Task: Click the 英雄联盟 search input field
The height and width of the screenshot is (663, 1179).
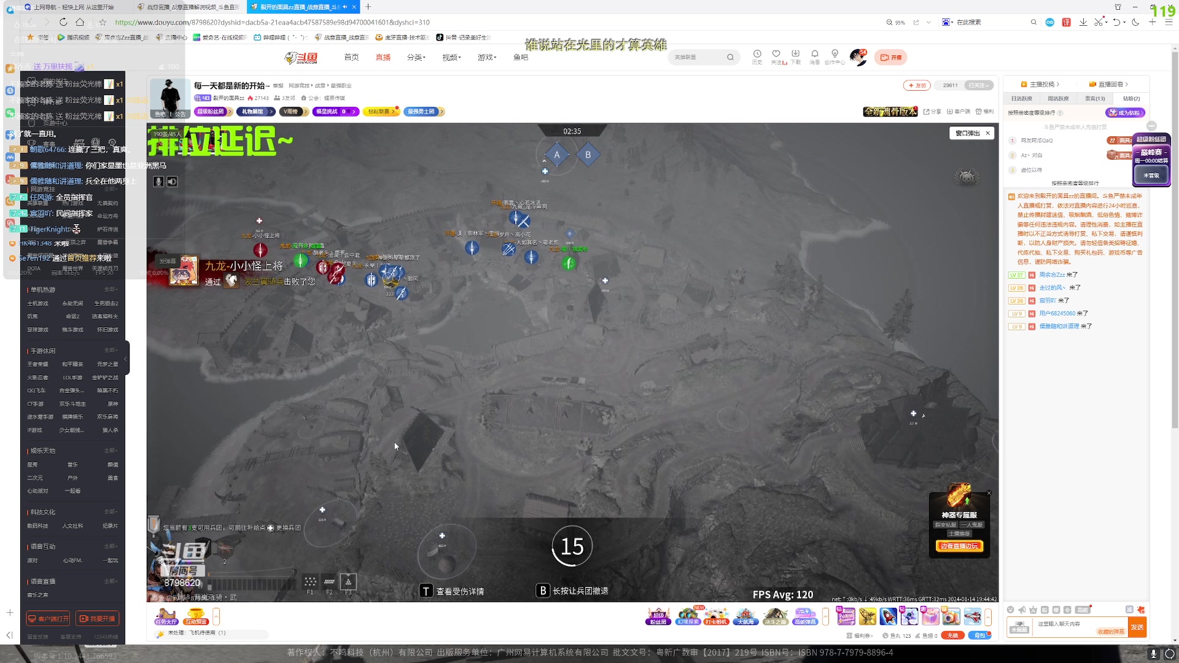Action: click(696, 57)
